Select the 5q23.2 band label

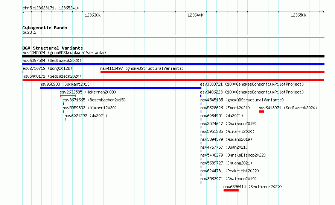[x=29, y=32]
